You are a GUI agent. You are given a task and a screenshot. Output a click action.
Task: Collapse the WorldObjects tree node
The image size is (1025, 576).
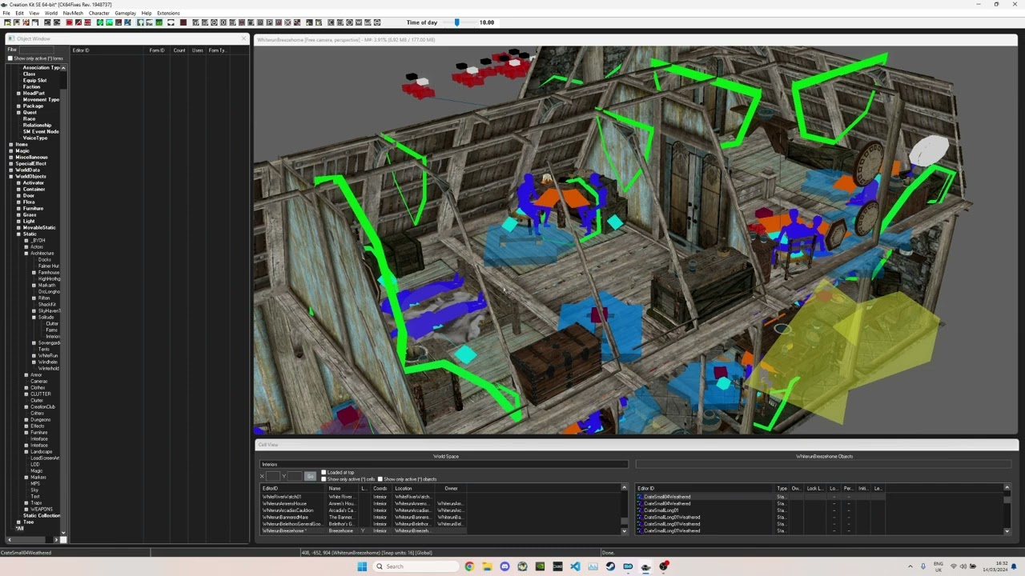[11, 177]
